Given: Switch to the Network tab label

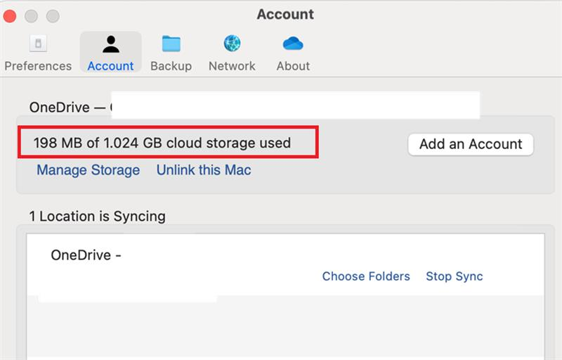Looking at the screenshot, I should (x=232, y=66).
